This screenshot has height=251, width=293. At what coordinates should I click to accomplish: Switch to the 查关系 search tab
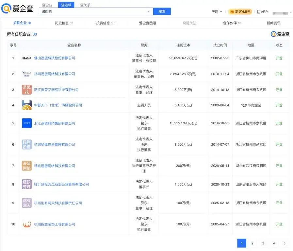coord(85,5)
